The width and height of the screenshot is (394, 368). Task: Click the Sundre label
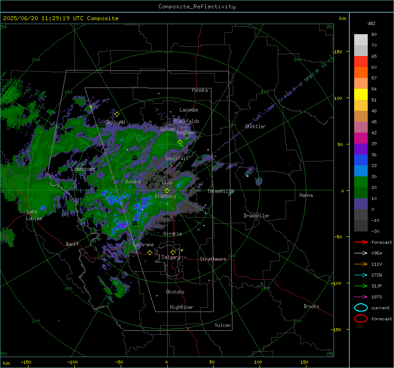click(133, 182)
